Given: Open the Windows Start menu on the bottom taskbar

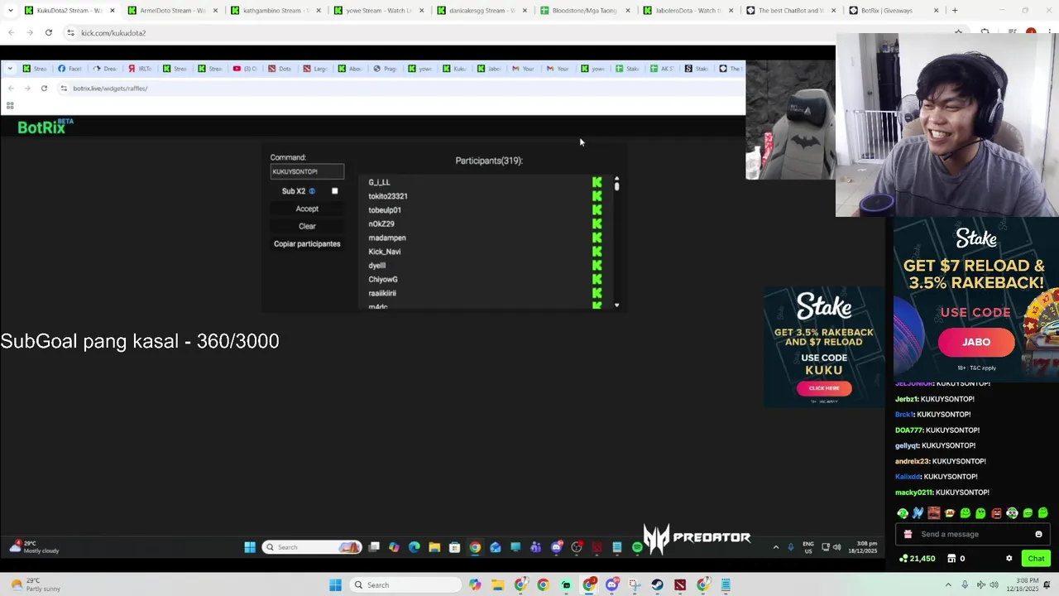Looking at the screenshot, I should click(x=335, y=585).
